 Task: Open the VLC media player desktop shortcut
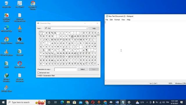(6, 52)
